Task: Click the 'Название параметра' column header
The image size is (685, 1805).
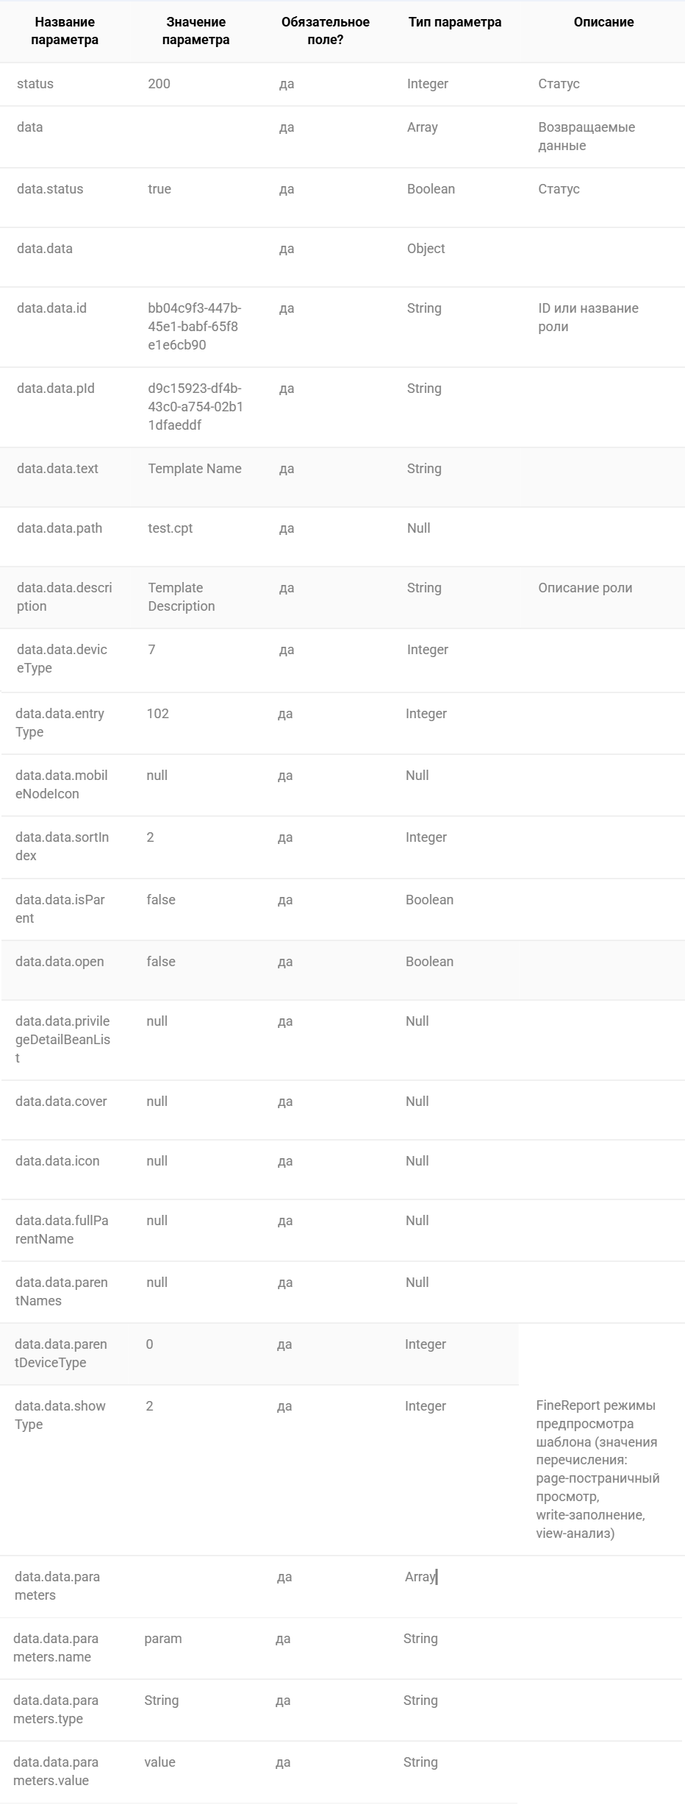Action: (x=65, y=31)
